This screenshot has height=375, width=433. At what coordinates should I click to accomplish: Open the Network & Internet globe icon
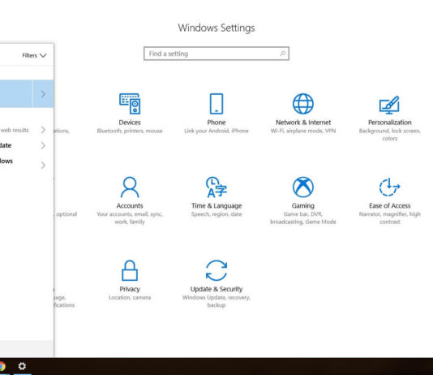pyautogui.click(x=303, y=104)
